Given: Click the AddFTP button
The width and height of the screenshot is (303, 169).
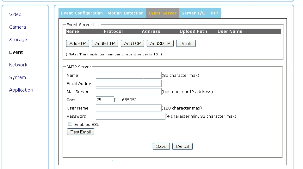Looking at the screenshot, I should pyautogui.click(x=77, y=43).
